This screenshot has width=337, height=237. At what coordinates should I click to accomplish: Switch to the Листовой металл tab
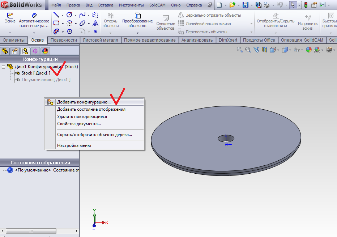coord(101,40)
